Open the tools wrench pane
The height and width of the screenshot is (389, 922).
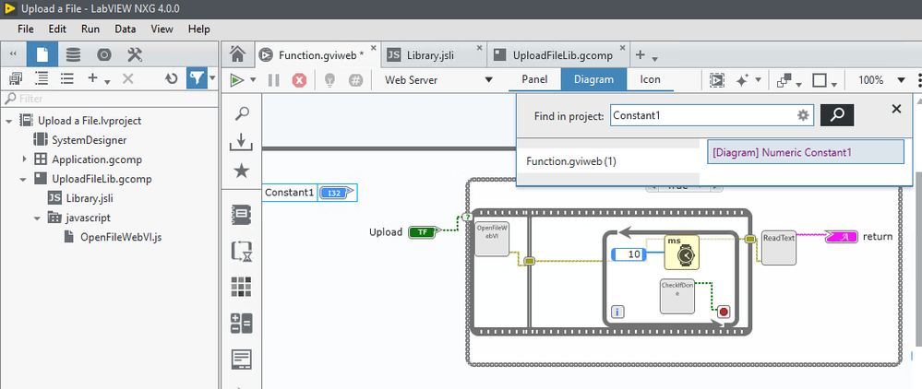(x=135, y=55)
